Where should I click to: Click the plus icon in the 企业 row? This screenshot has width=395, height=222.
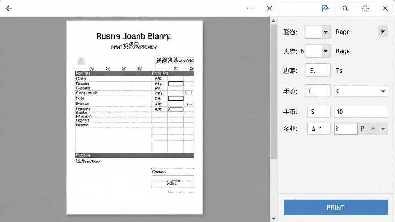coord(373,129)
